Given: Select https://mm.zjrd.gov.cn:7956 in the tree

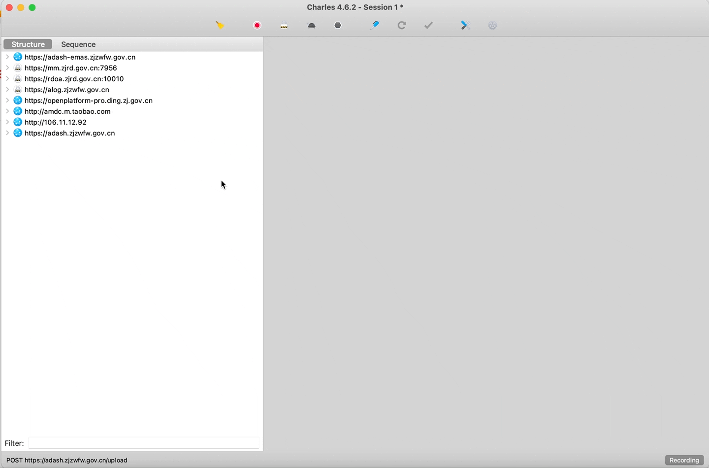Looking at the screenshot, I should click(71, 68).
